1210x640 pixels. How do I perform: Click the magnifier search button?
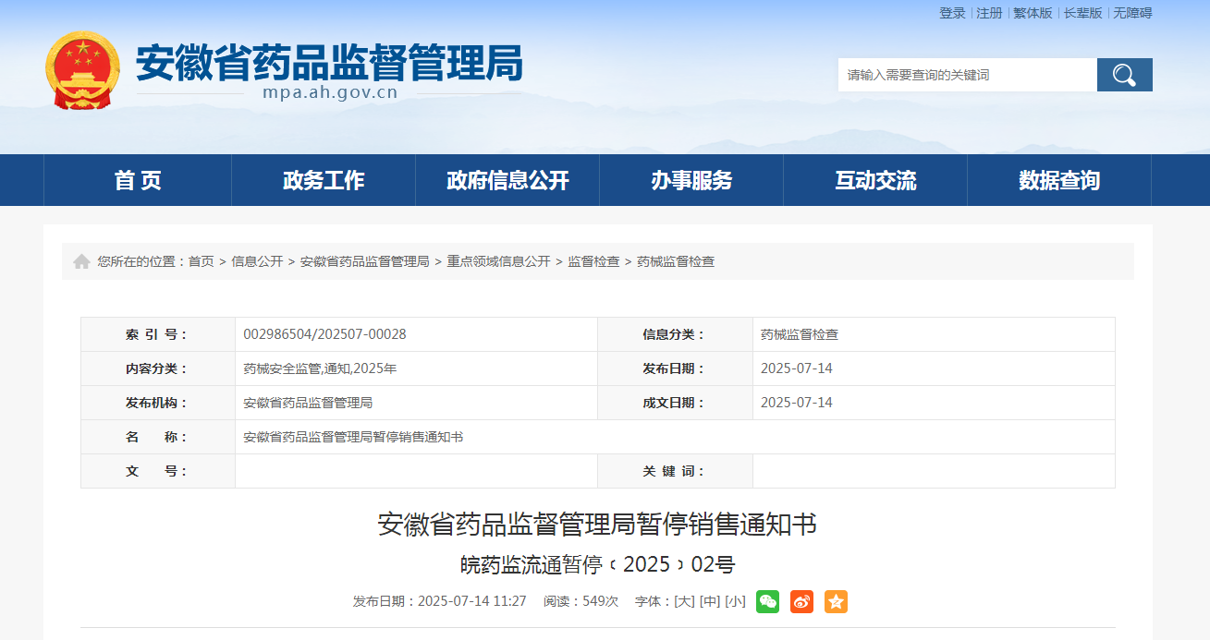[x=1124, y=75]
